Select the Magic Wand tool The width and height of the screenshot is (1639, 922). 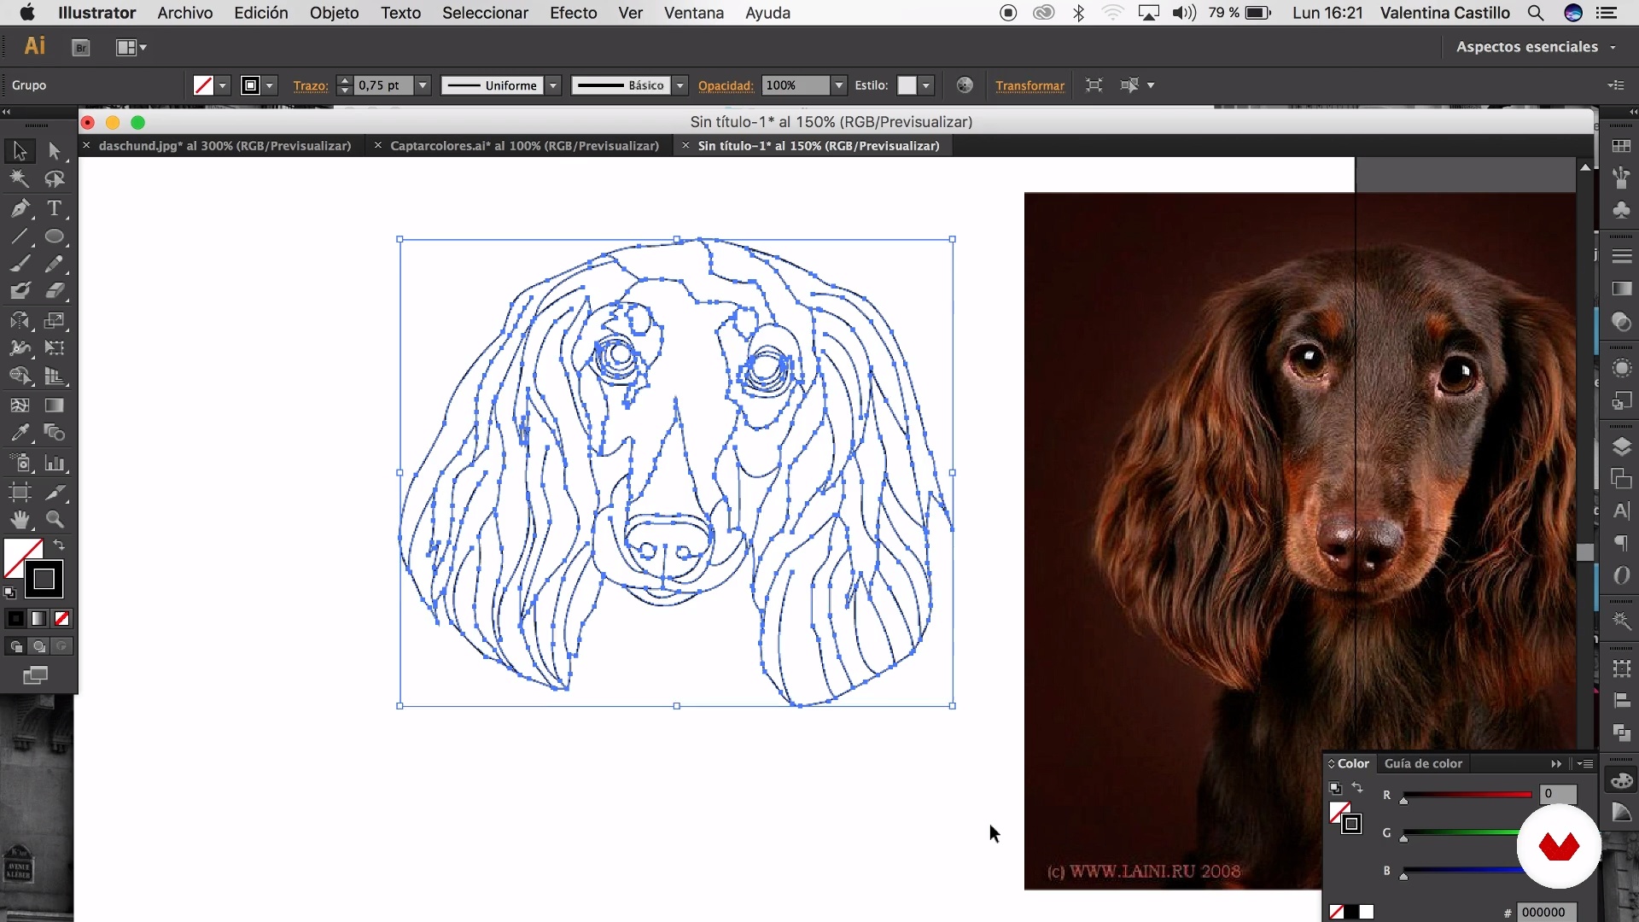pyautogui.click(x=20, y=179)
